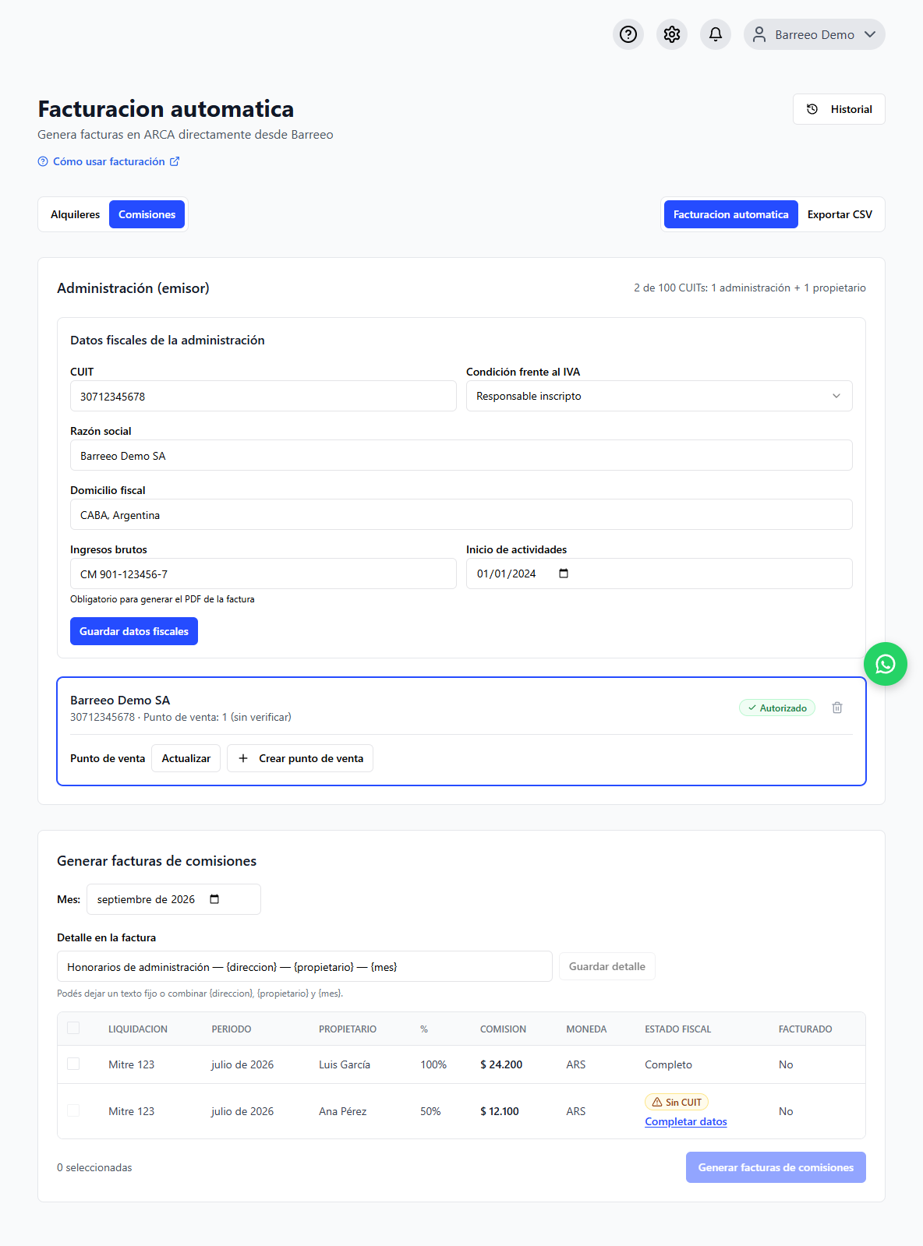Toggle select-all checkbox in table header
Image resolution: width=923 pixels, height=1246 pixels.
point(73,1028)
